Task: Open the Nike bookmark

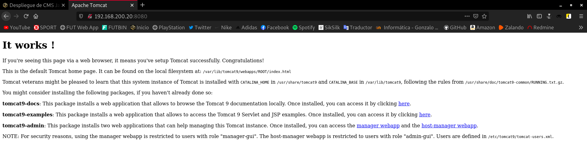Action: [223, 27]
